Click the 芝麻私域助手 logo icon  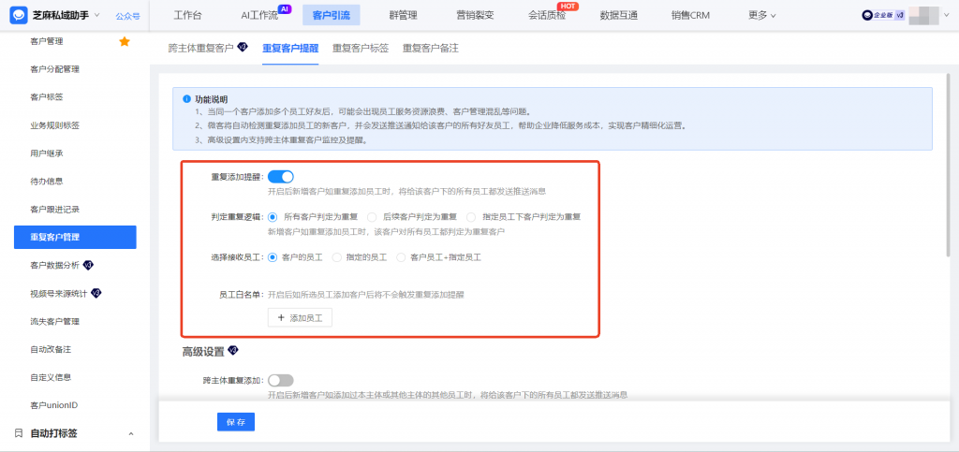pyautogui.click(x=19, y=15)
